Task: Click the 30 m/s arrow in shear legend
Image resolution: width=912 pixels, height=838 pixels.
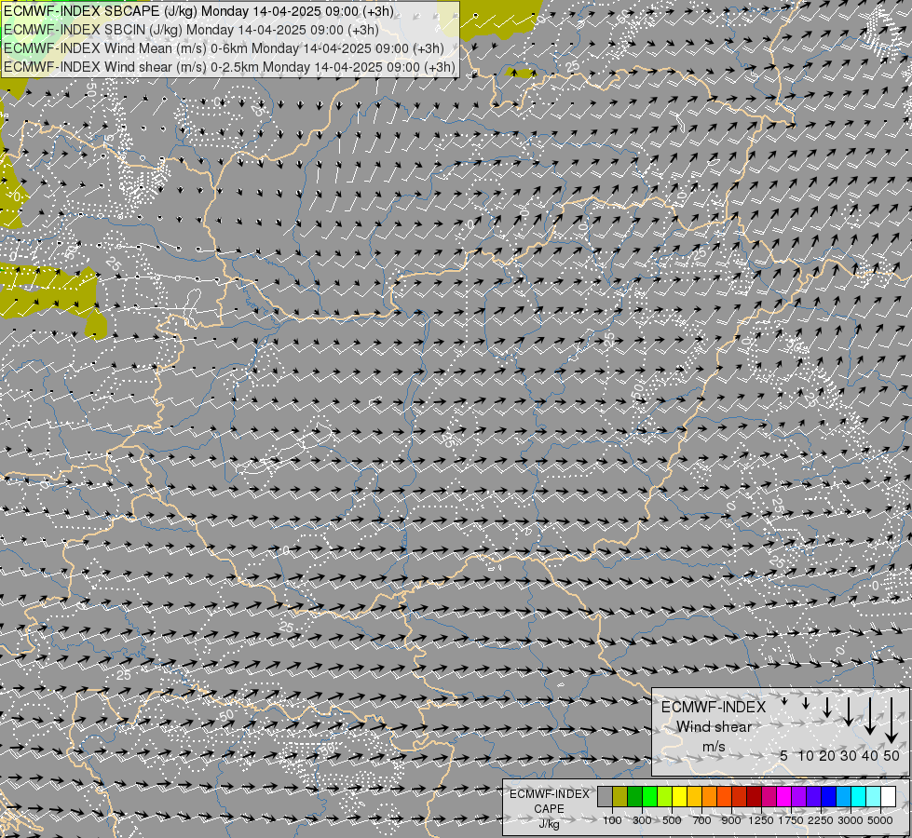Action: 848,711
